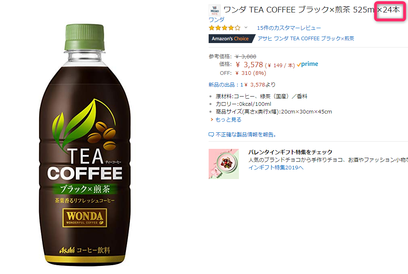Open the インギフト特集2019へ link
The height and width of the screenshot is (274, 408).
tap(276, 168)
